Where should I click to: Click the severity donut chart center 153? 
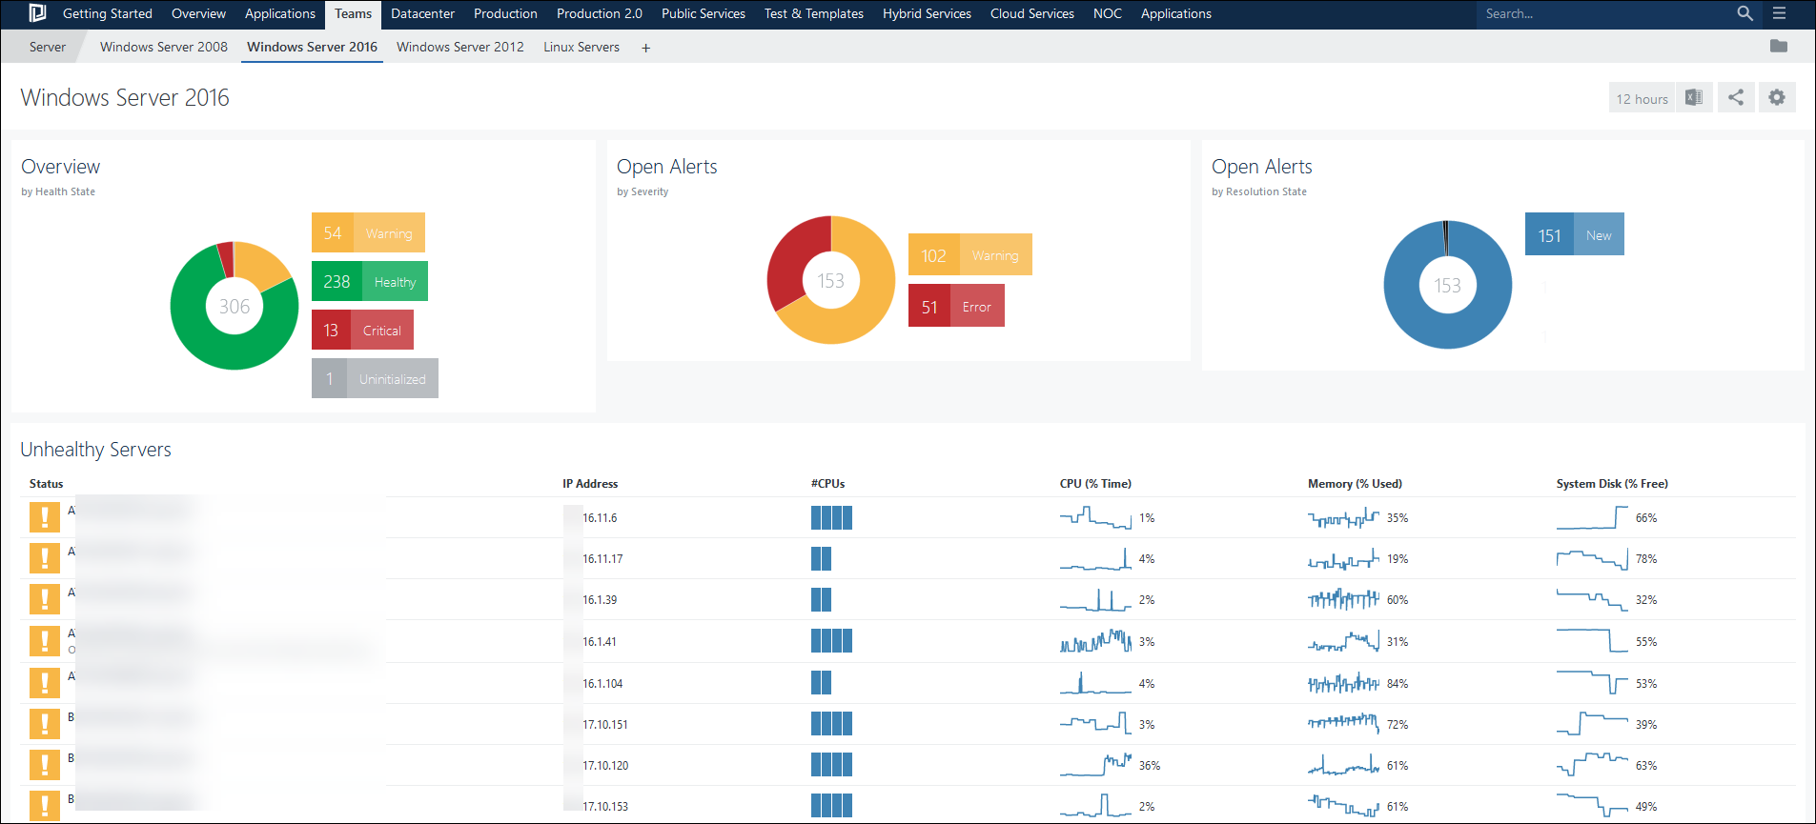click(830, 280)
